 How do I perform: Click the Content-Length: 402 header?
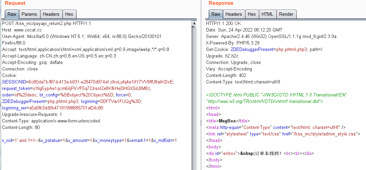(x=226, y=76)
